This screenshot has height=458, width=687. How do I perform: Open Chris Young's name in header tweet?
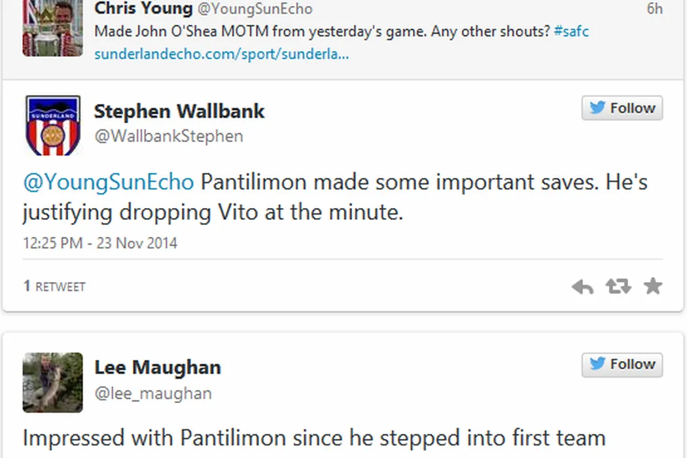click(143, 9)
